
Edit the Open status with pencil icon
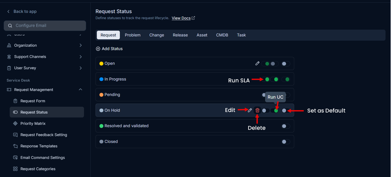tap(258, 63)
